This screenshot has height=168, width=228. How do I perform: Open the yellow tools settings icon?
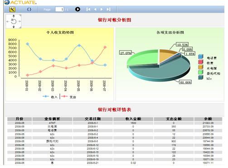tap(12, 9)
